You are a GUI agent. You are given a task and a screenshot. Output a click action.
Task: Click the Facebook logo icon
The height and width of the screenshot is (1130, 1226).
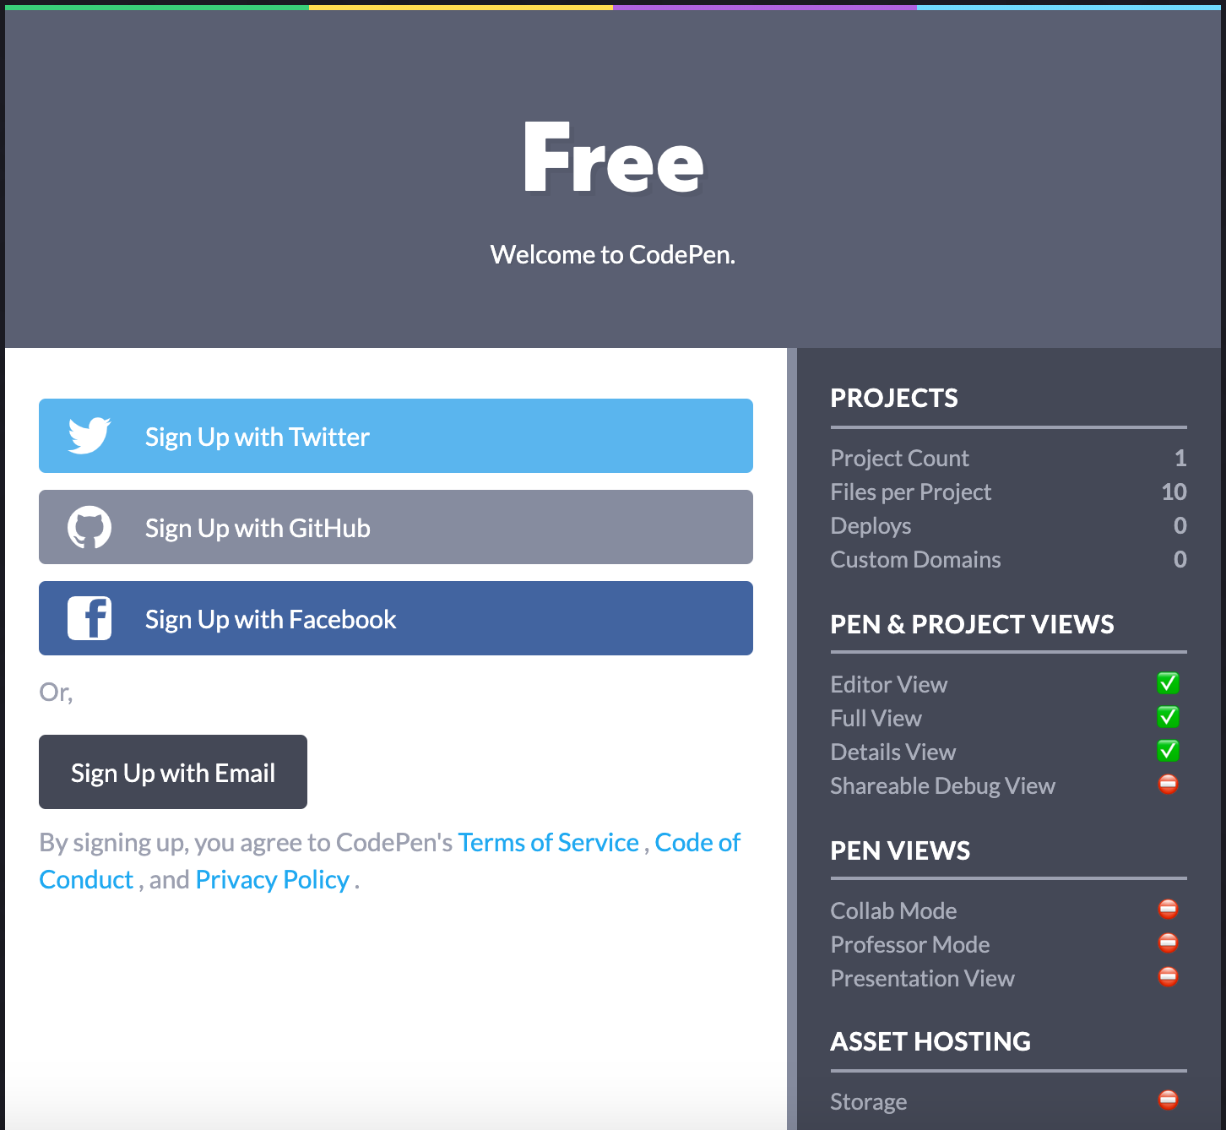90,618
